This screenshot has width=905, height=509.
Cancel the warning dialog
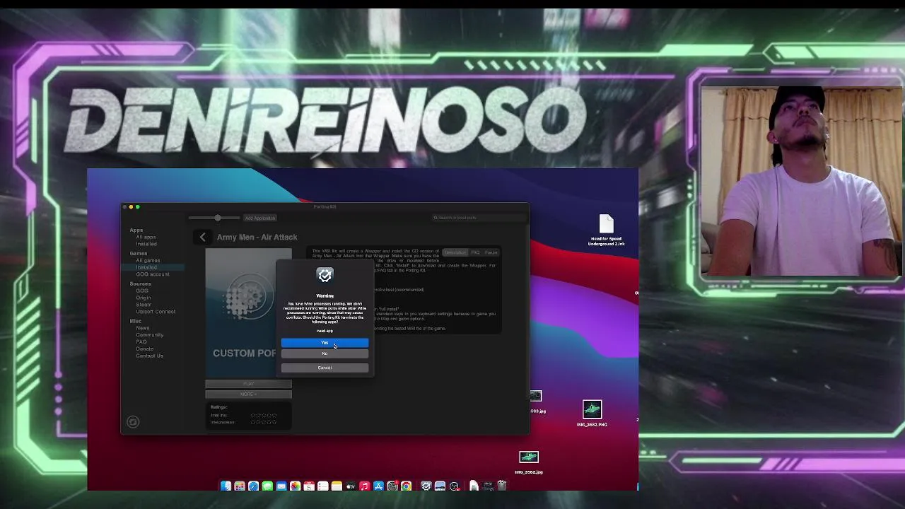[325, 368]
